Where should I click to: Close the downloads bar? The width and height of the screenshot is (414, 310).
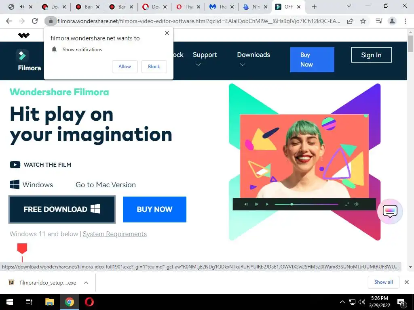point(407,282)
